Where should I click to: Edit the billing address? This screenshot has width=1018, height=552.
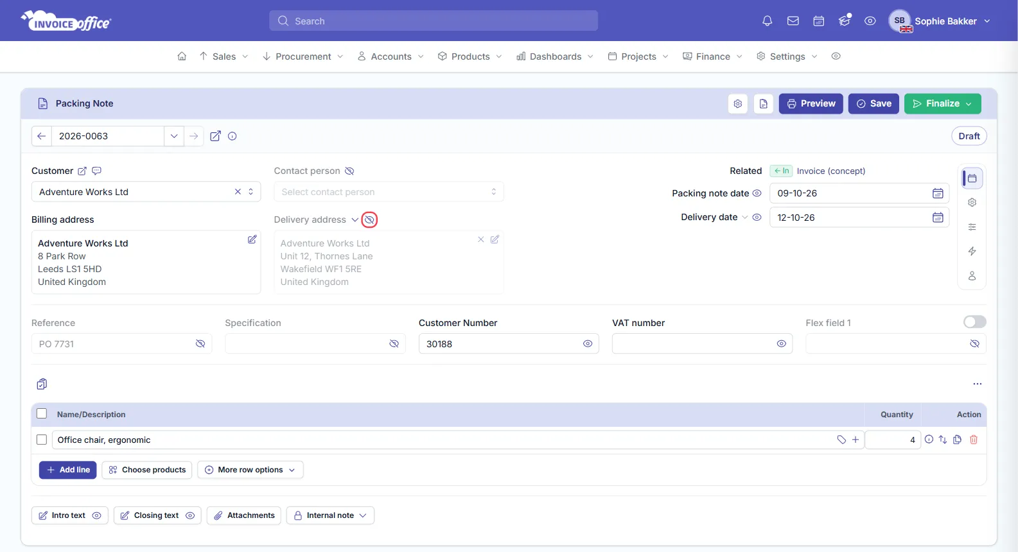[x=252, y=239]
